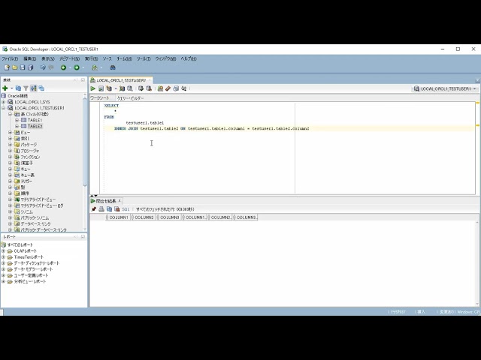Select the 問合せ結果 result tab
Screen dimensions: 481x360
pyautogui.click(x=106, y=201)
